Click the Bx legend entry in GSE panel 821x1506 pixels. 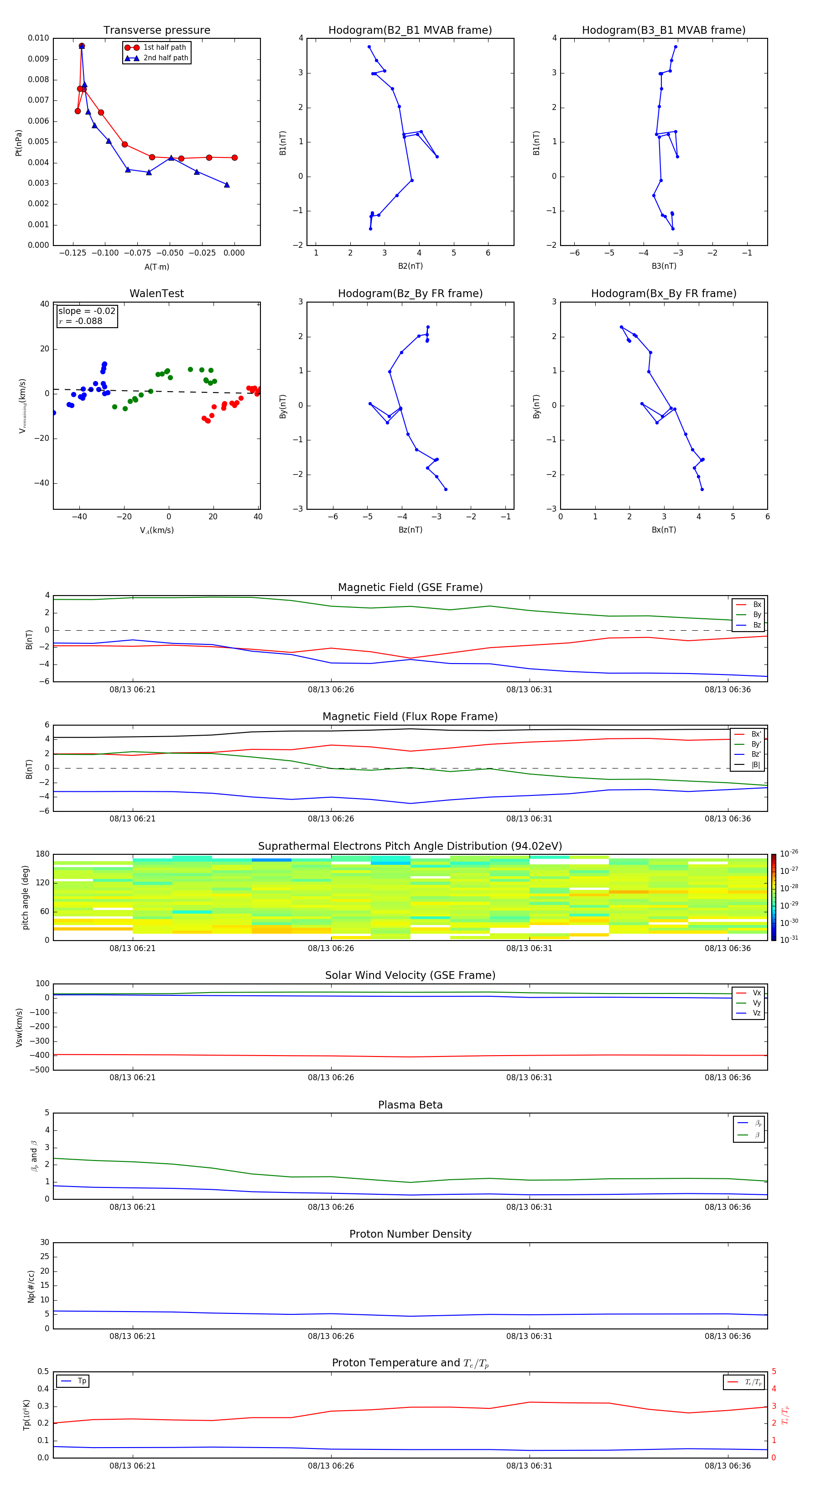(748, 605)
